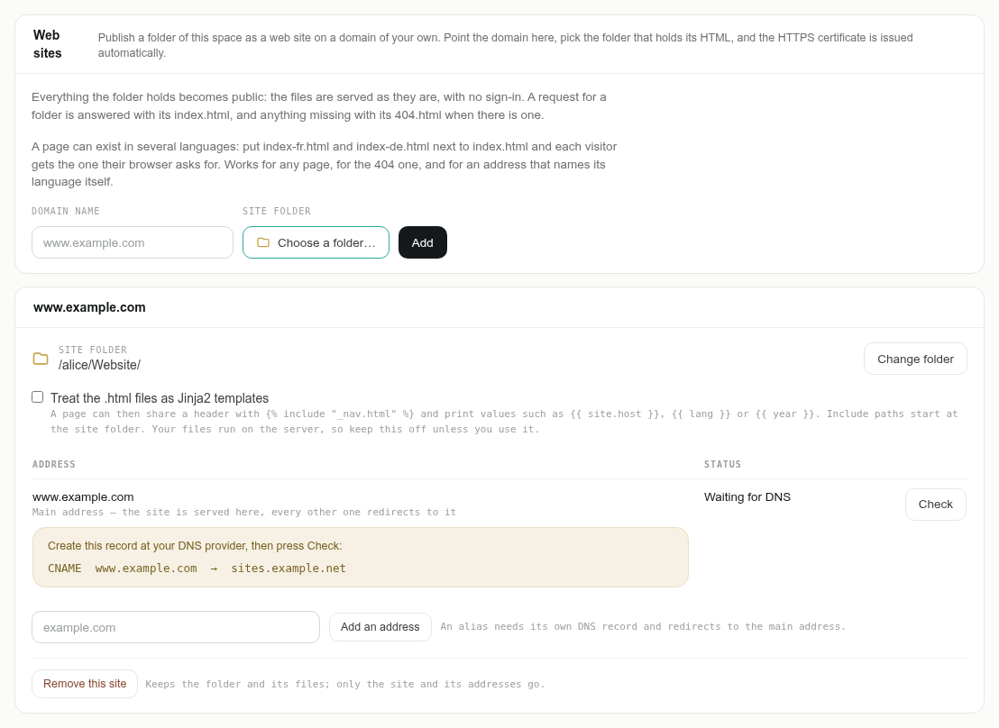The image size is (999, 728).
Task: Enable Treat .html files as Jinja2 templates
Action: [x=38, y=397]
